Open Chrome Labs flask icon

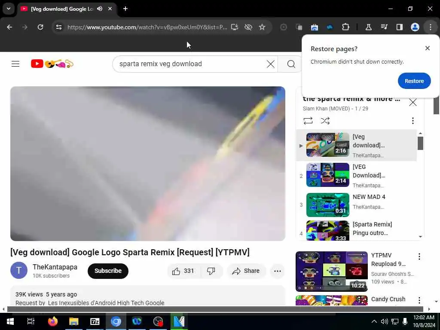coord(368,27)
